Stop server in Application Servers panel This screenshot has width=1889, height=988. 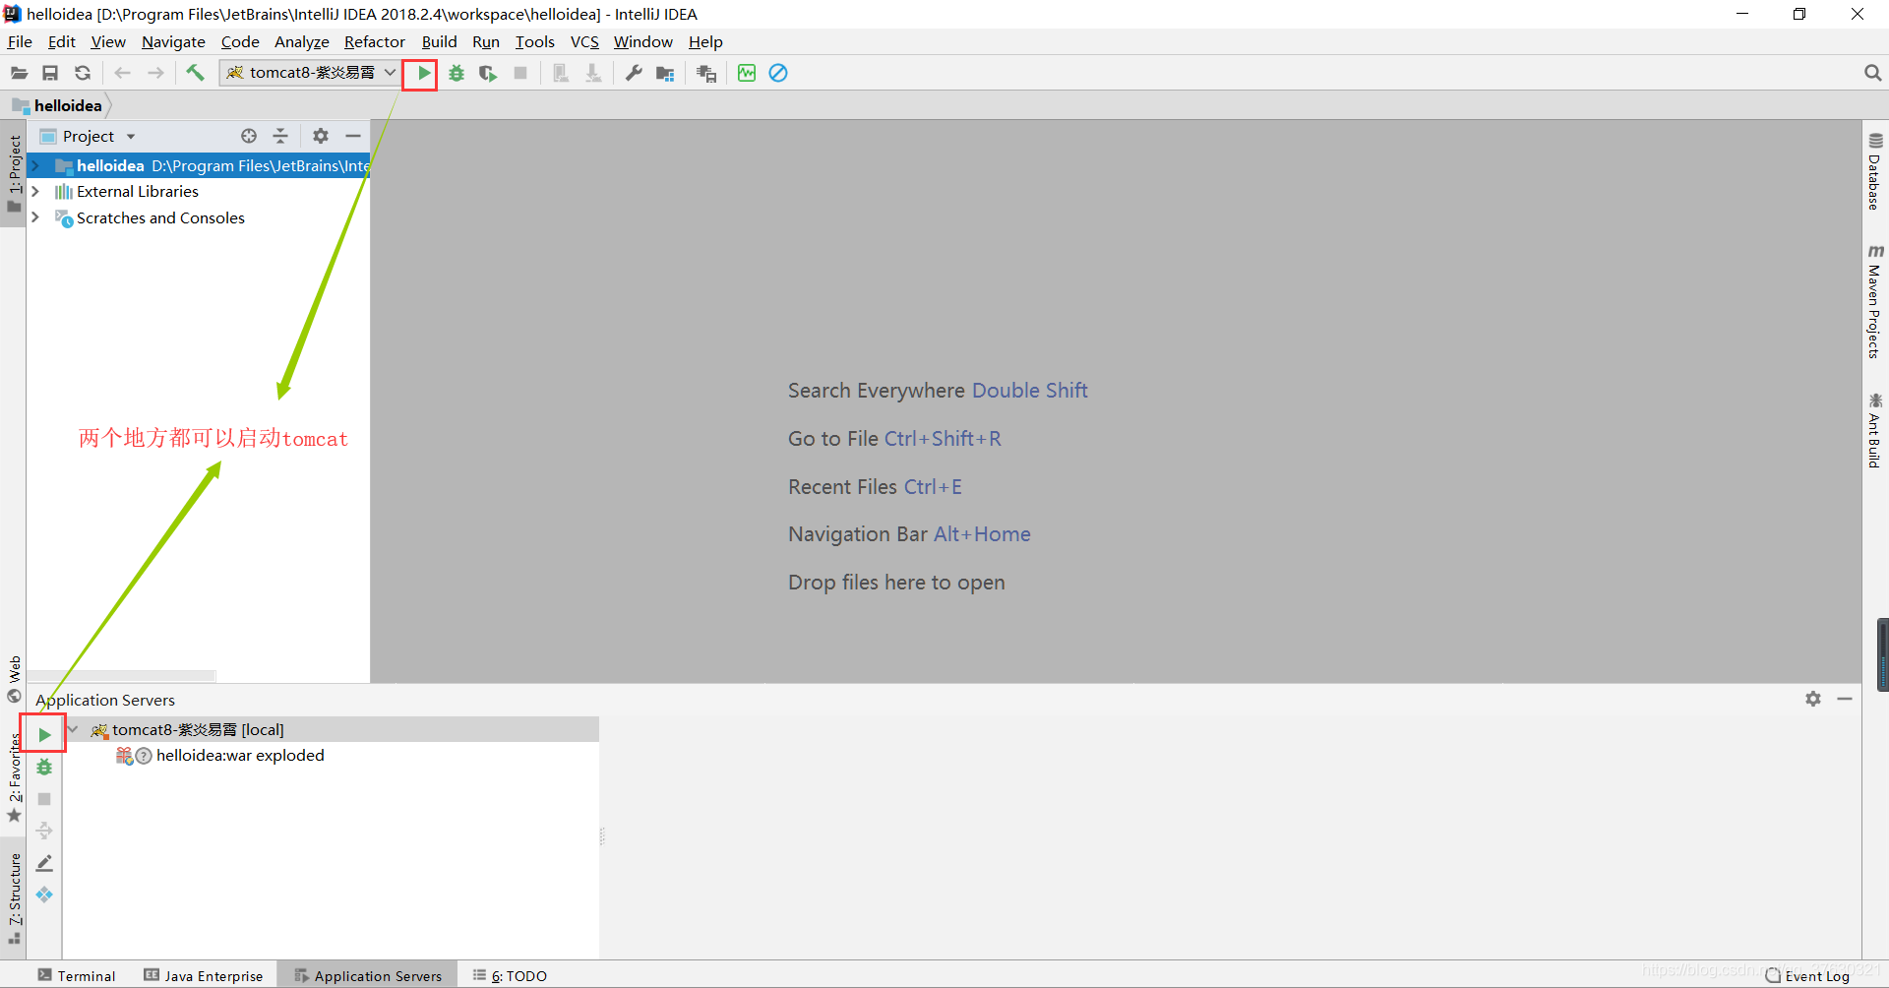(44, 799)
